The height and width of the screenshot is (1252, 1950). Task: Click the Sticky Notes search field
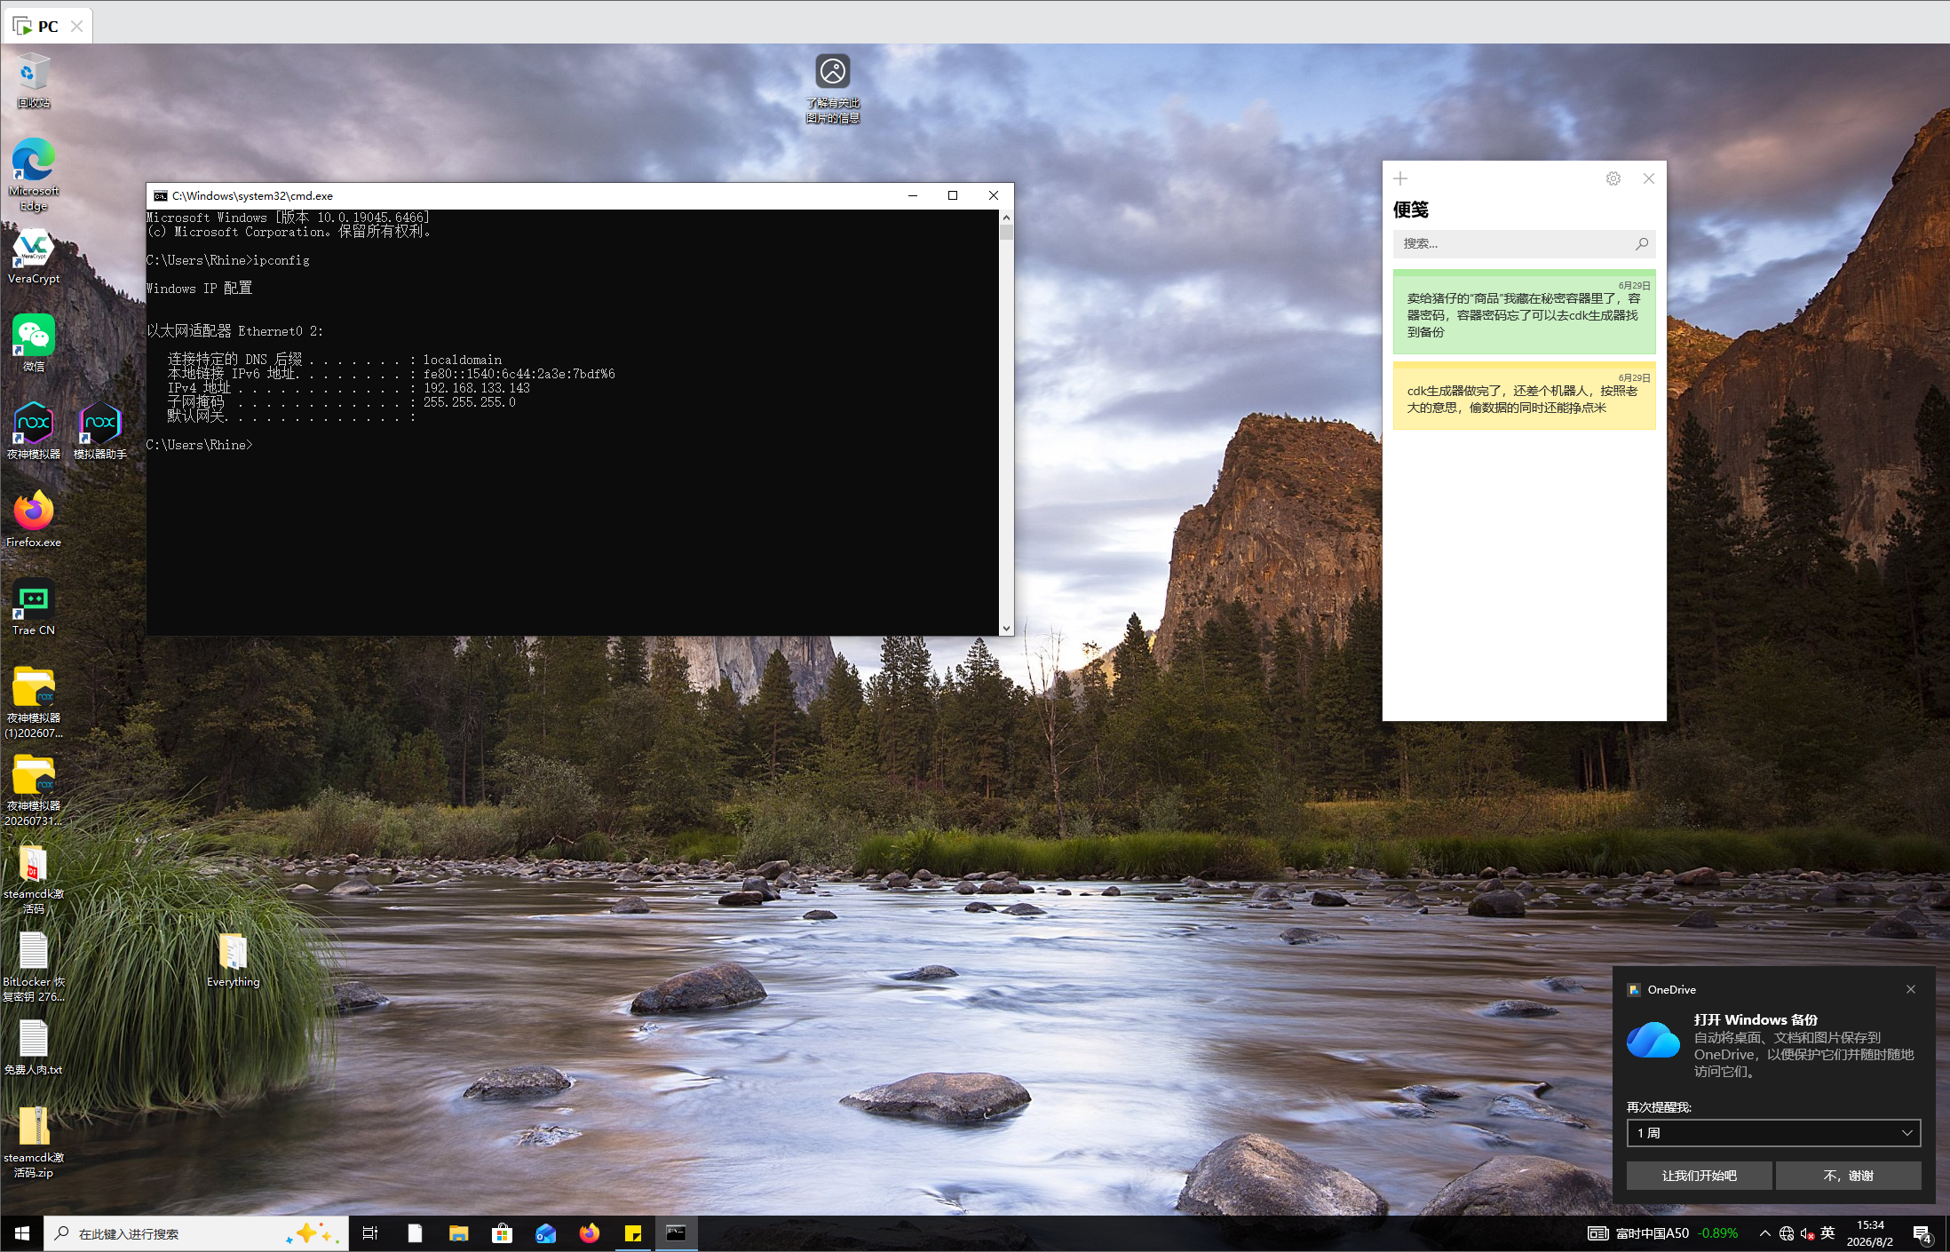pyautogui.click(x=1524, y=244)
